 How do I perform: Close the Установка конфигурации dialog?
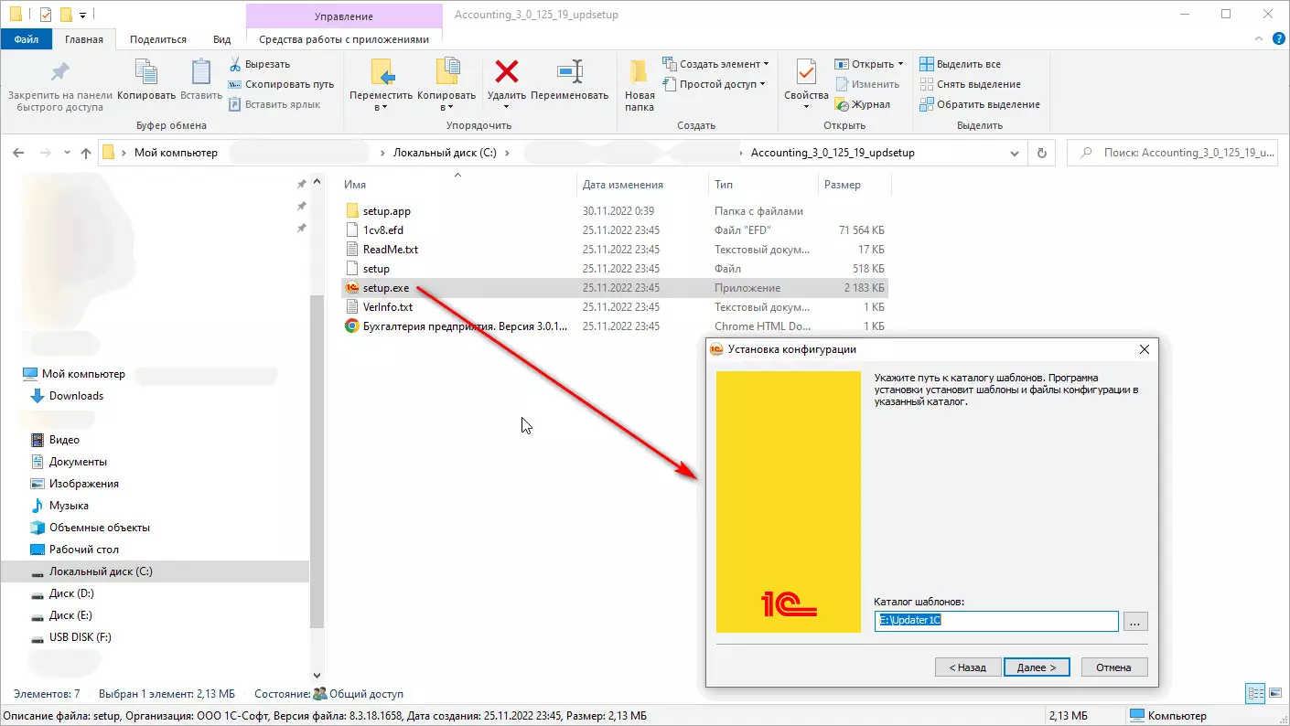click(x=1144, y=349)
